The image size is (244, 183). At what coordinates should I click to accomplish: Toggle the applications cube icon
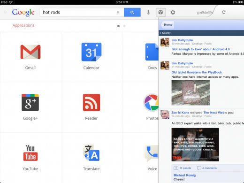(x=160, y=12)
